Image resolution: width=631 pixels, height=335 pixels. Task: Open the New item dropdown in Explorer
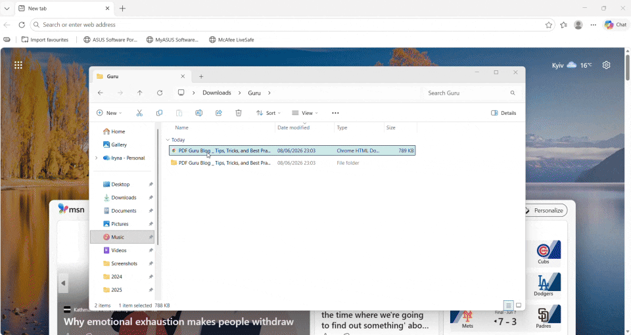[x=109, y=113]
